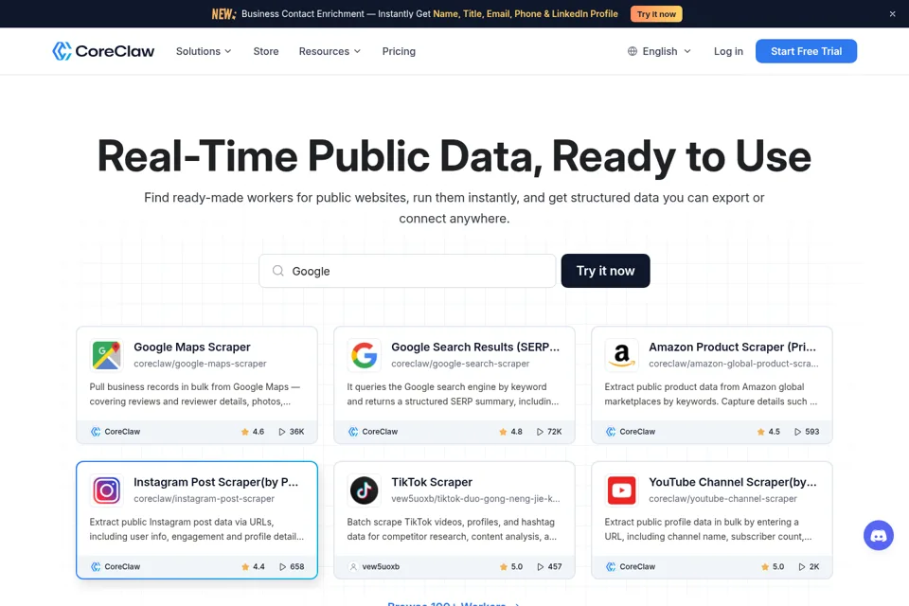Open TikTok Scraper title
Image resolution: width=909 pixels, height=606 pixels.
click(432, 482)
